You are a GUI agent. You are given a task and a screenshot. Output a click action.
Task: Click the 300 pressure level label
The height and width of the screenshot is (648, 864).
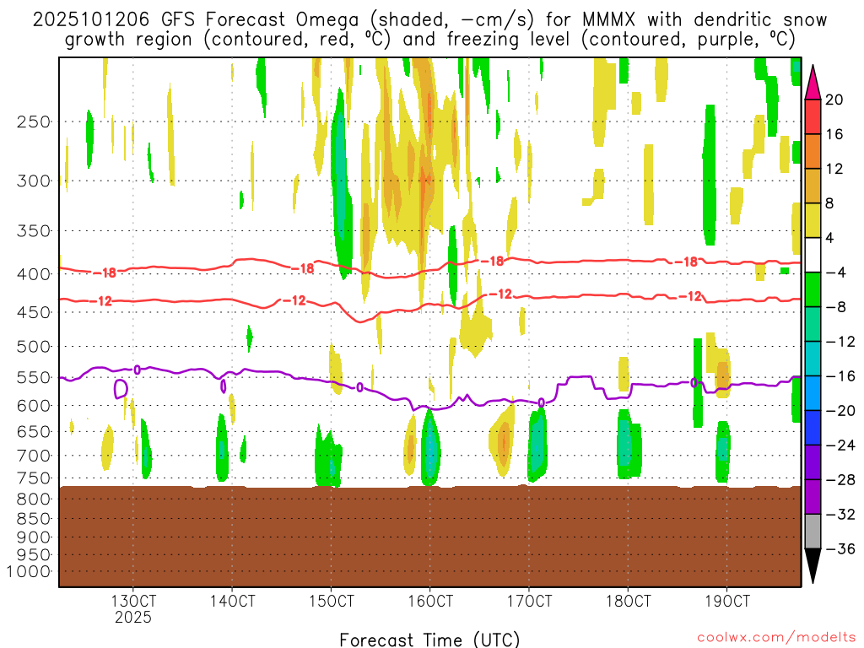34,181
